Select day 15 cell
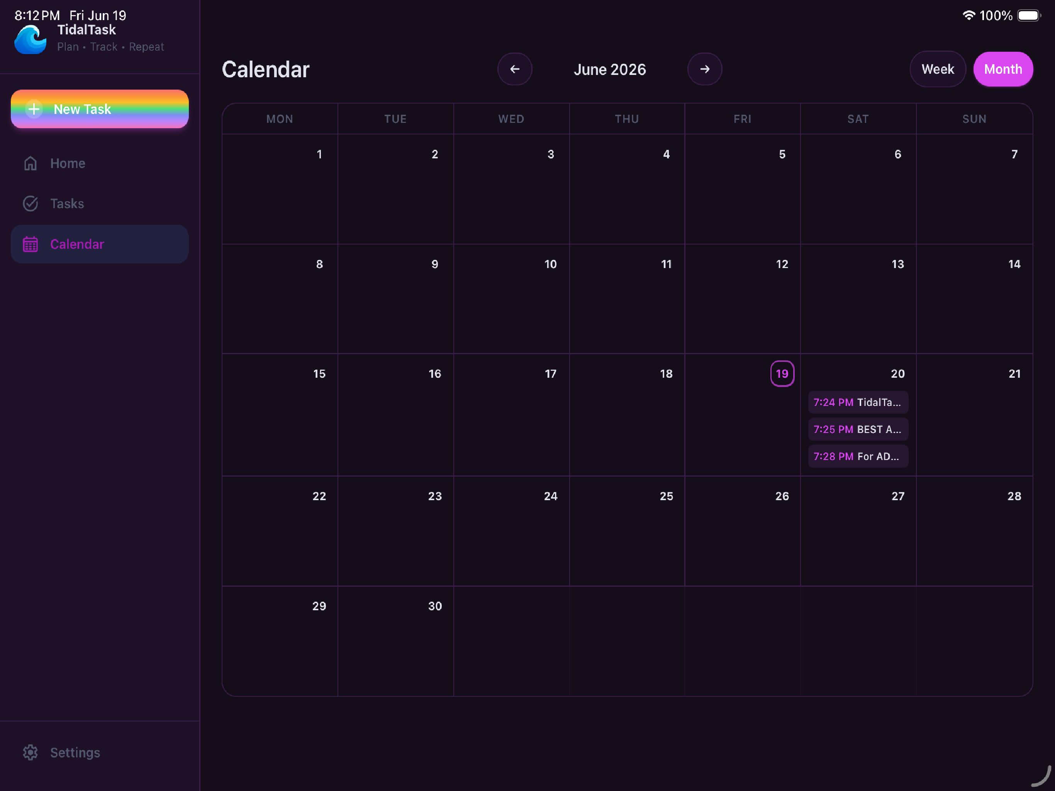The height and width of the screenshot is (791, 1055). tap(280, 414)
